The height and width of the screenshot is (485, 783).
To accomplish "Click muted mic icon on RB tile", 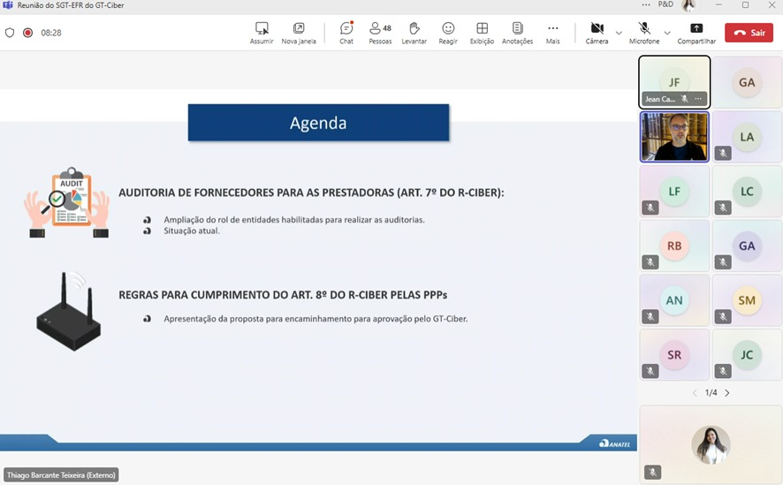I will (650, 262).
